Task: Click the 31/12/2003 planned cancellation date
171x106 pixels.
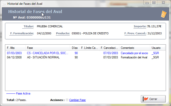Action: (155, 33)
